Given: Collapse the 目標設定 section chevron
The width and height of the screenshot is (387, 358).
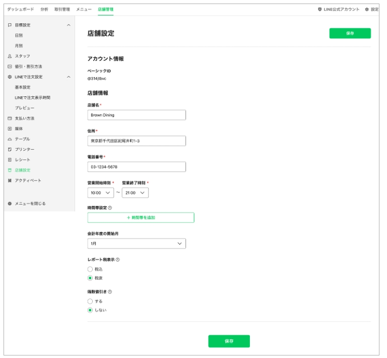Looking at the screenshot, I should (69, 25).
